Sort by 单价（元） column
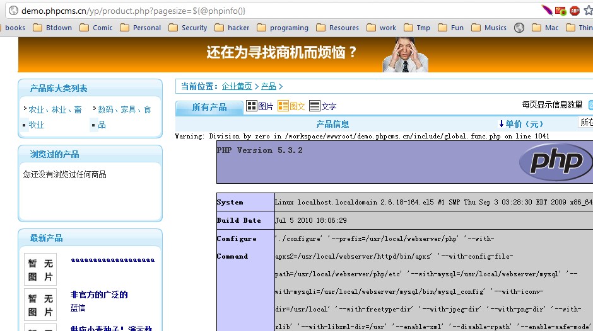 click(520, 124)
